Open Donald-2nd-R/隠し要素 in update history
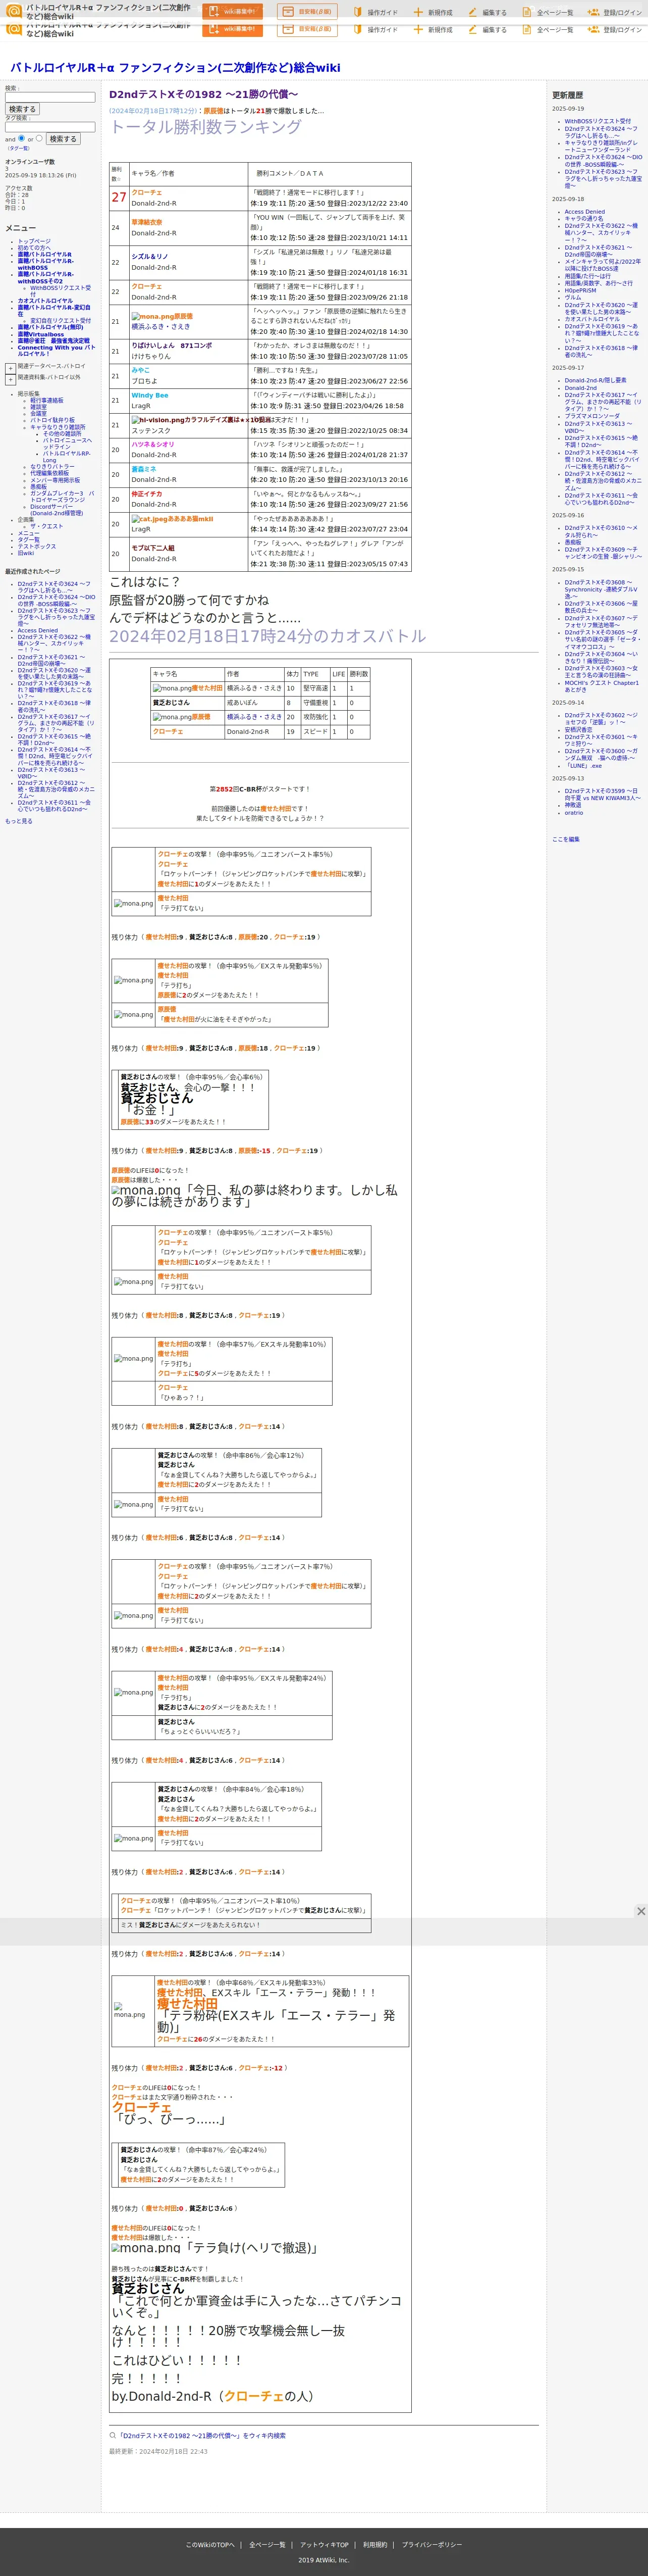Viewport: 648px width, 2576px height. click(595, 380)
